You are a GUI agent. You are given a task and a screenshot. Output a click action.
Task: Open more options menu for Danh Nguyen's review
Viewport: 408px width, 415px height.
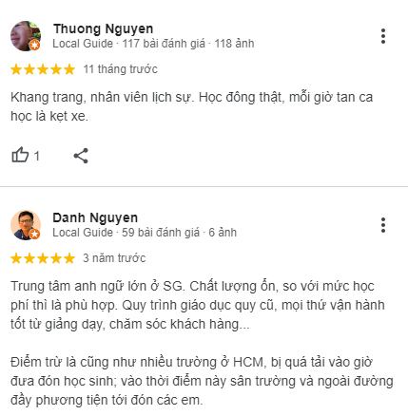383,225
